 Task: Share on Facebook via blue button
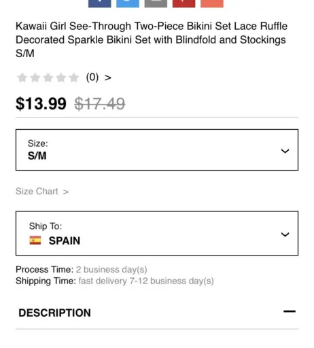100,3
